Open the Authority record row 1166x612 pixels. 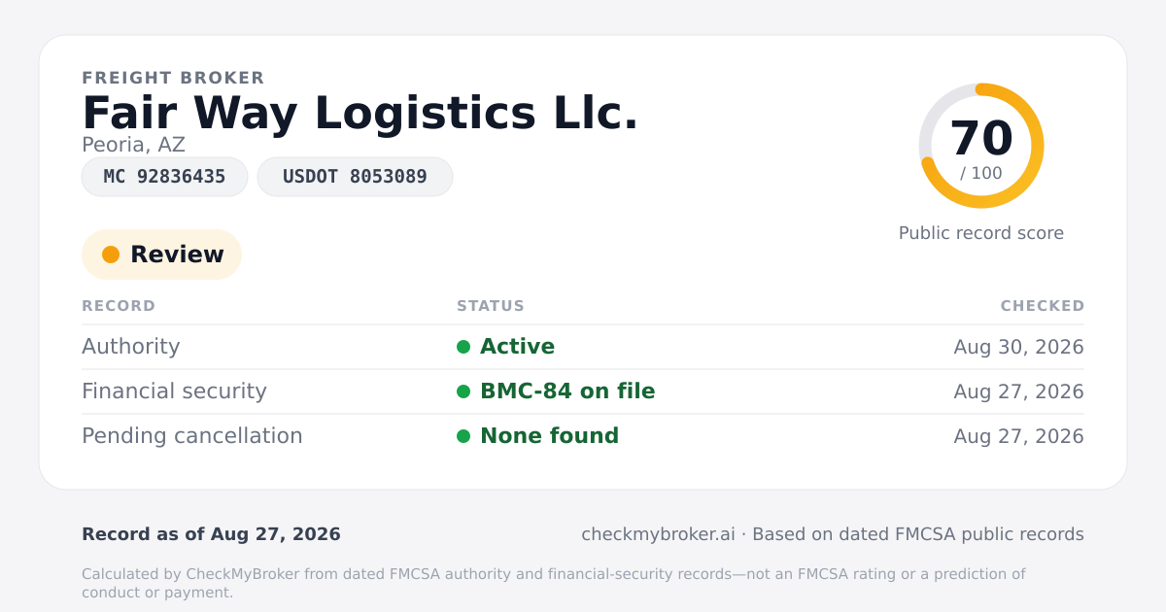tap(583, 347)
